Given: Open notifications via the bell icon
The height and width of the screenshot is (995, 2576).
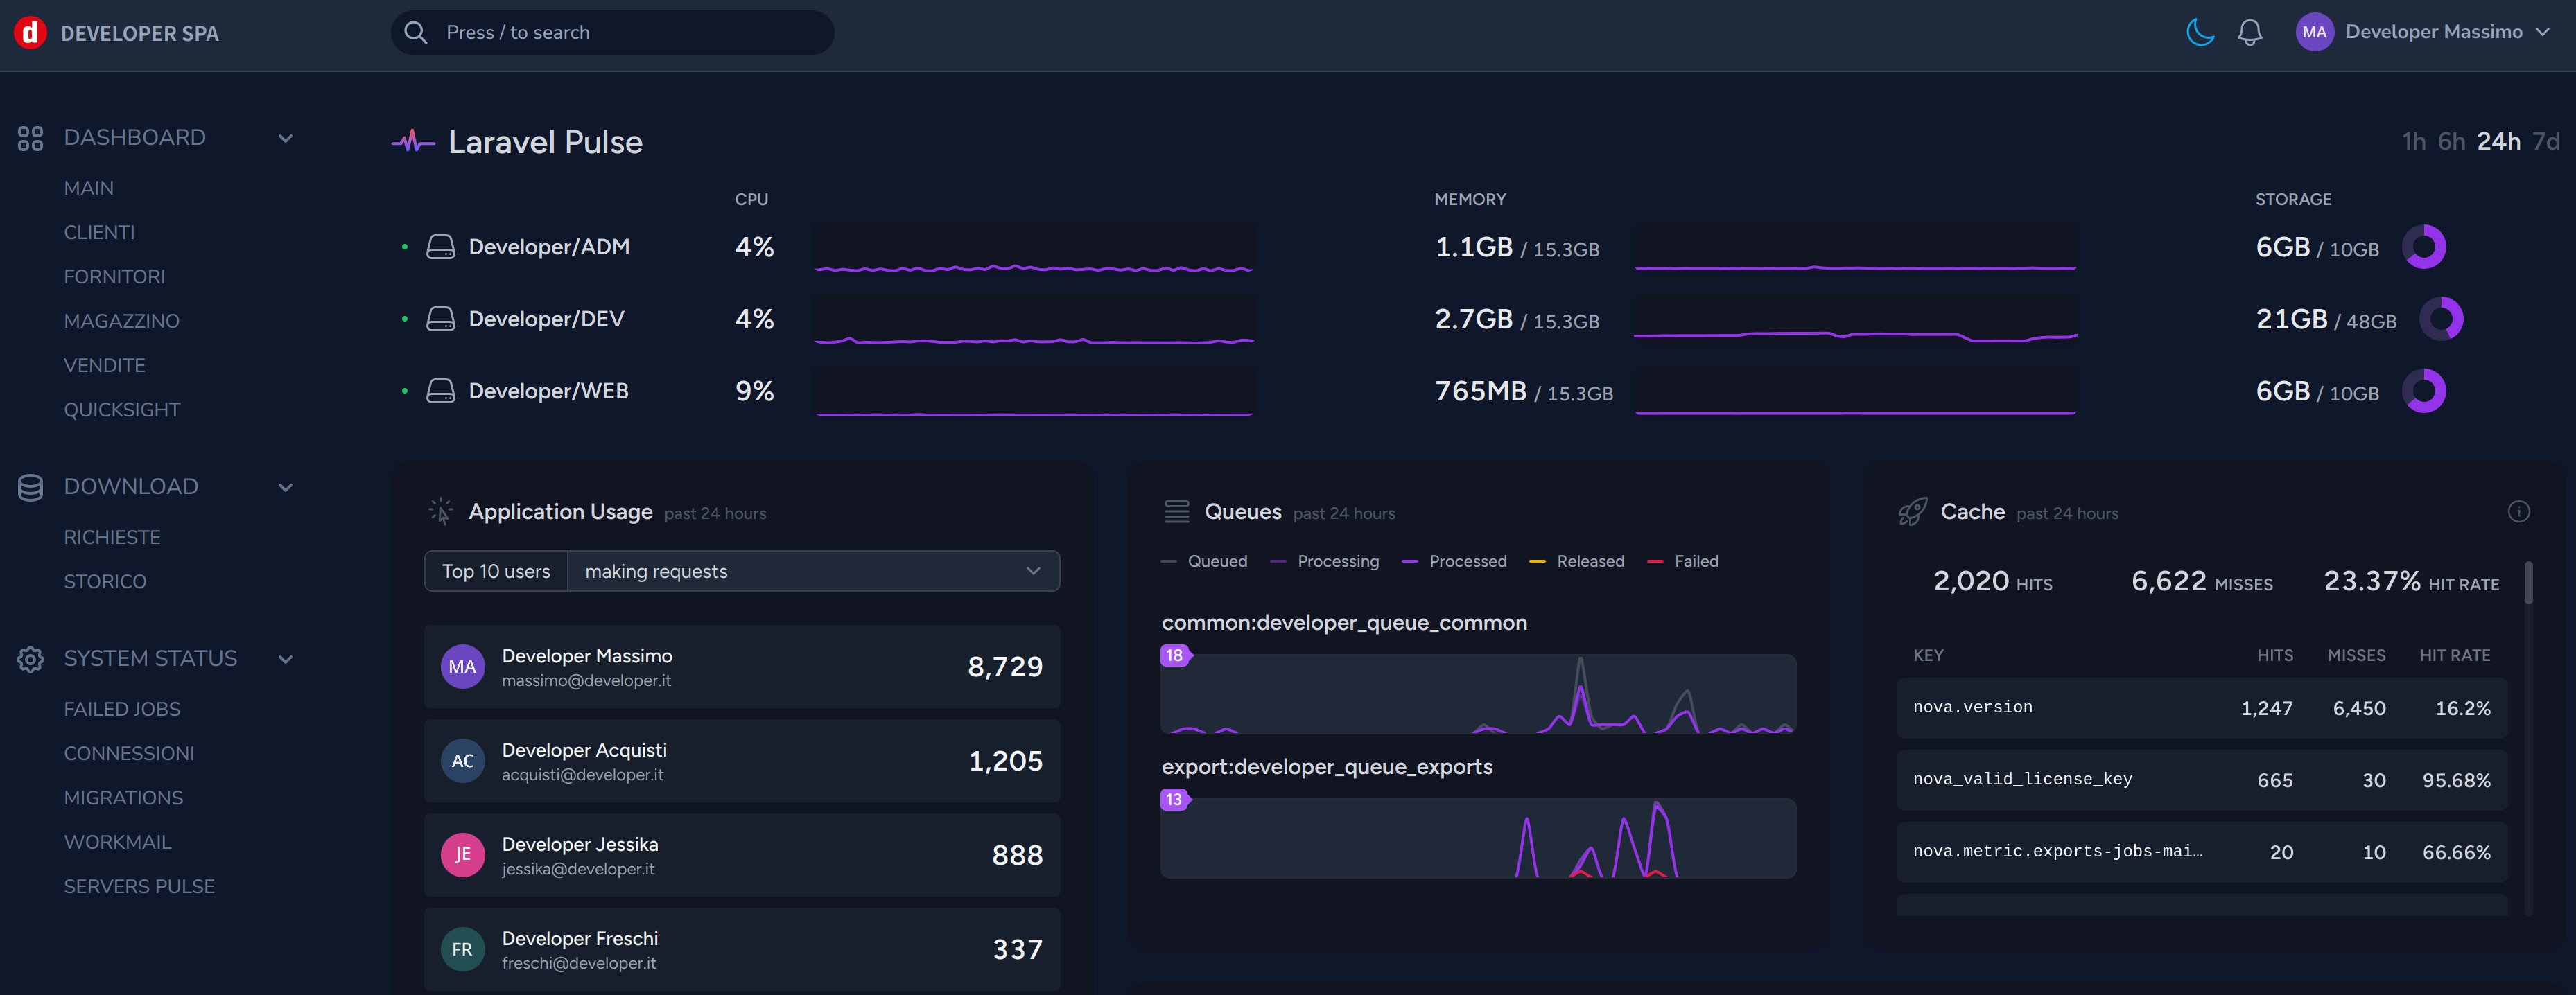Looking at the screenshot, I should coord(2250,31).
